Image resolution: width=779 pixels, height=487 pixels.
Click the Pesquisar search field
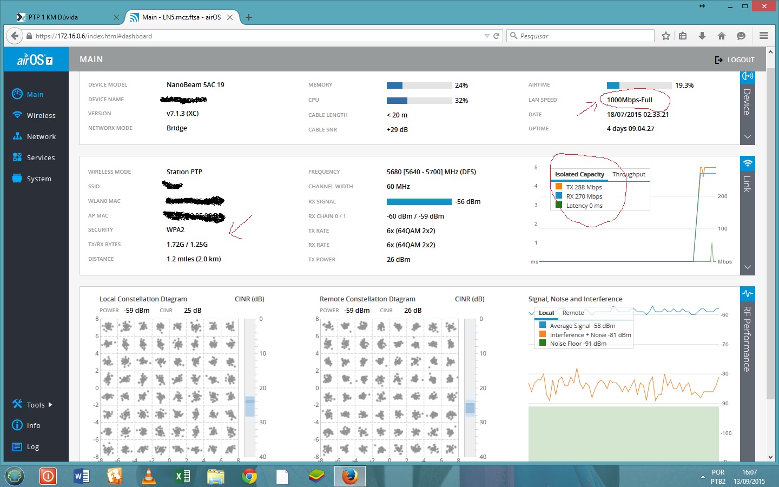point(580,36)
